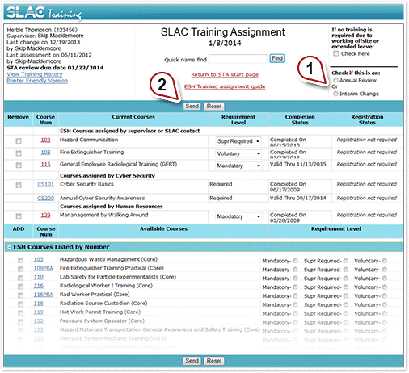
Task: Open Mandatory dropdown for course 139
Action: [238, 216]
